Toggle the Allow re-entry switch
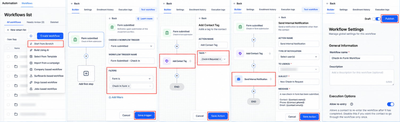This screenshot has height=122, width=400. coord(390,104)
